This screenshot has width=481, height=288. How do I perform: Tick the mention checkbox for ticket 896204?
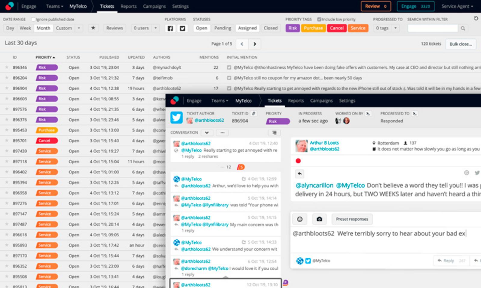click(x=229, y=78)
